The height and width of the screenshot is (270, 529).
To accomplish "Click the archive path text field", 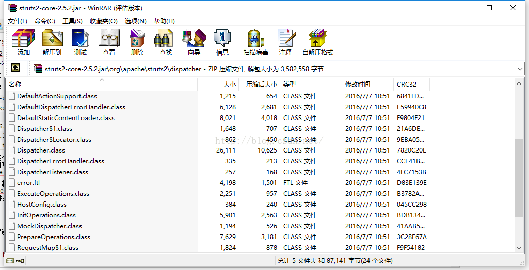I will [x=279, y=69].
